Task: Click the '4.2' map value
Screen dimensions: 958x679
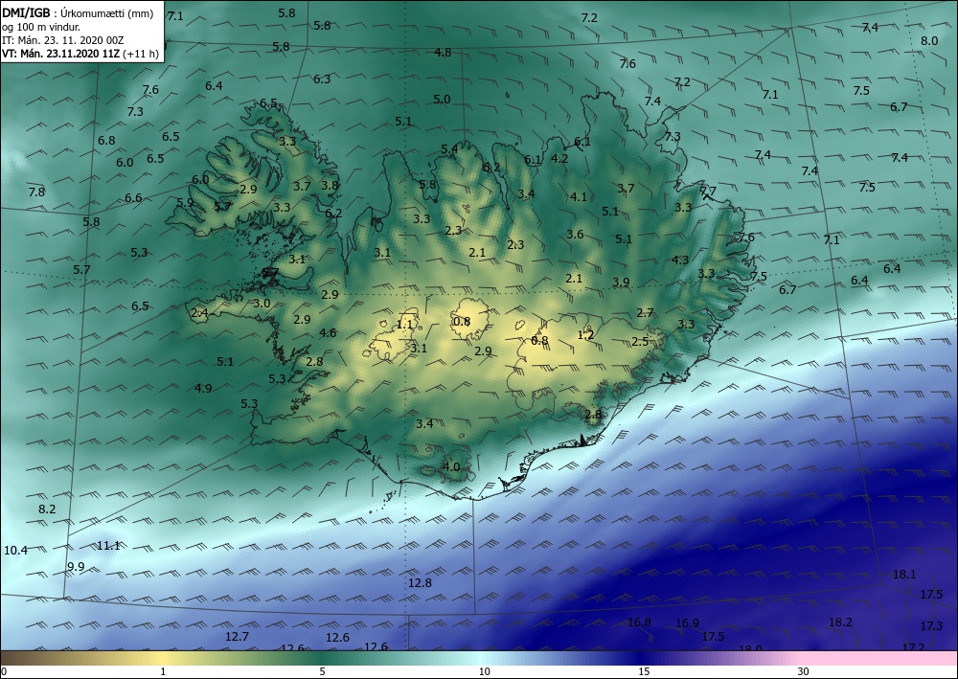Action: pos(559,158)
